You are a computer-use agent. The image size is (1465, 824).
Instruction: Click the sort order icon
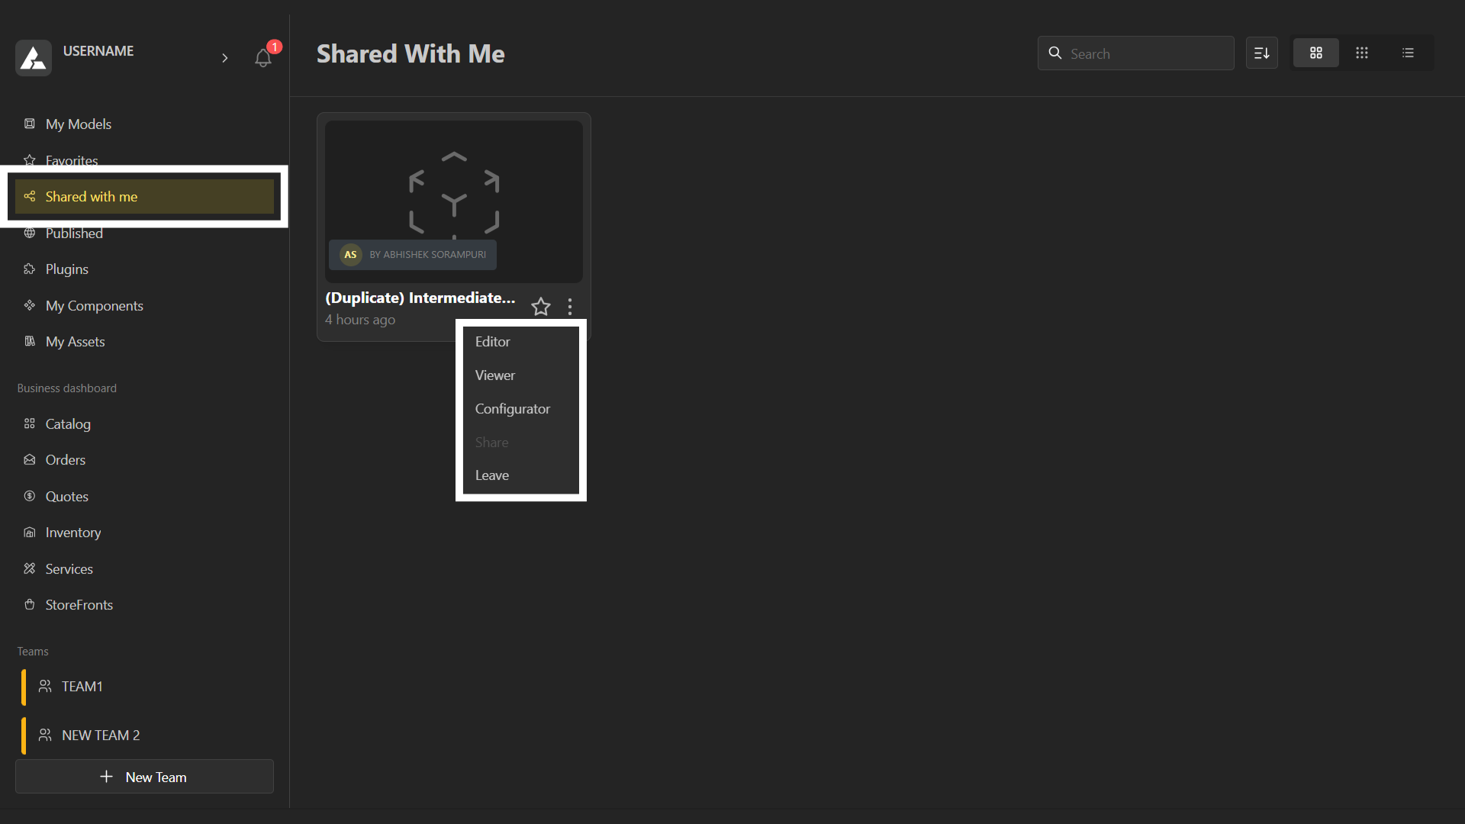tap(1261, 53)
